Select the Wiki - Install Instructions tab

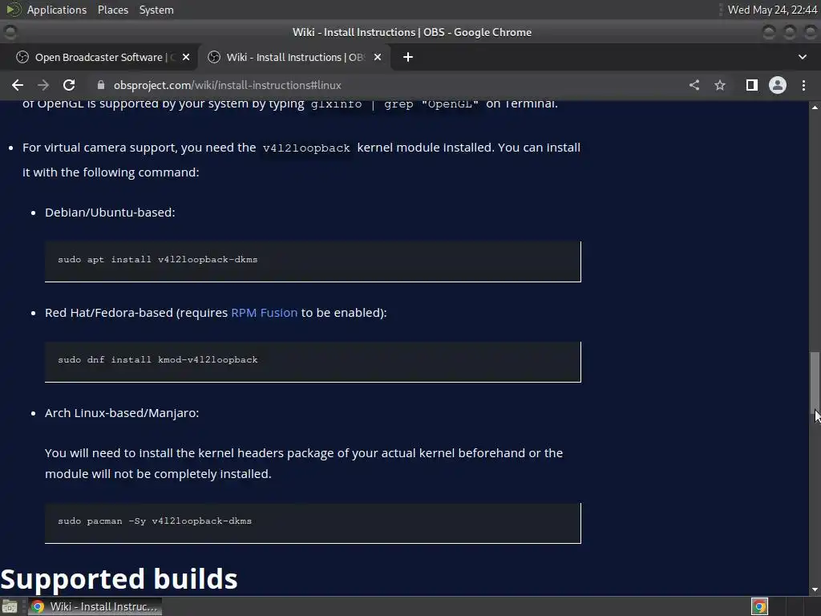294,57
